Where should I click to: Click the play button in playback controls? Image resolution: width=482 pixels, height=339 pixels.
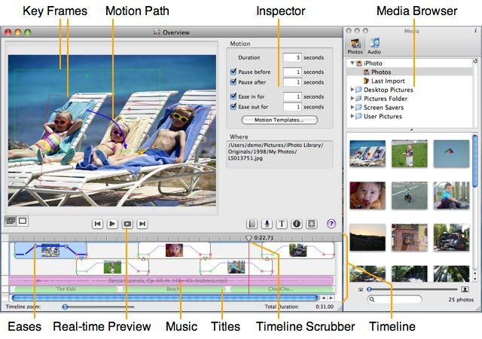tap(112, 224)
